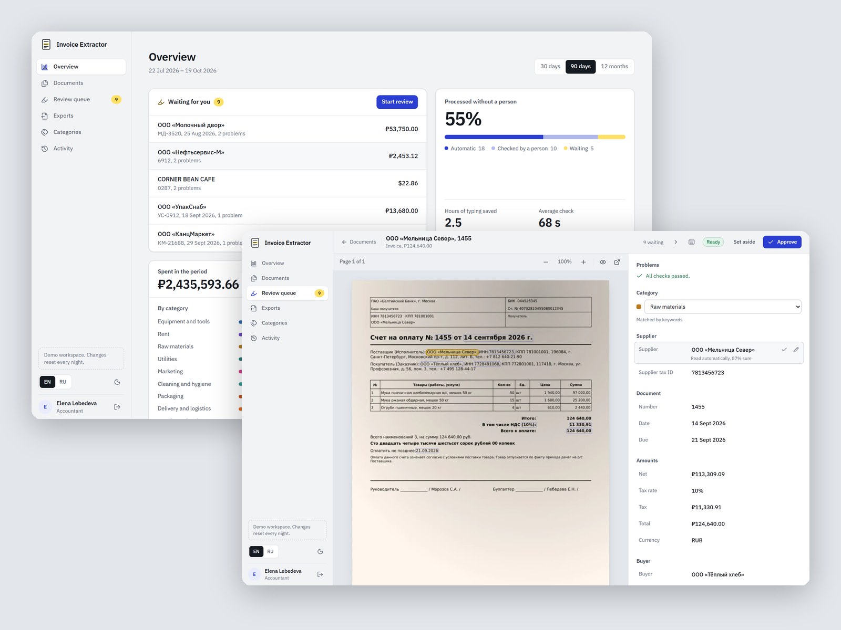Image resolution: width=841 pixels, height=630 pixels.
Task: Click the orange Raw materials color swatch
Action: click(x=639, y=307)
